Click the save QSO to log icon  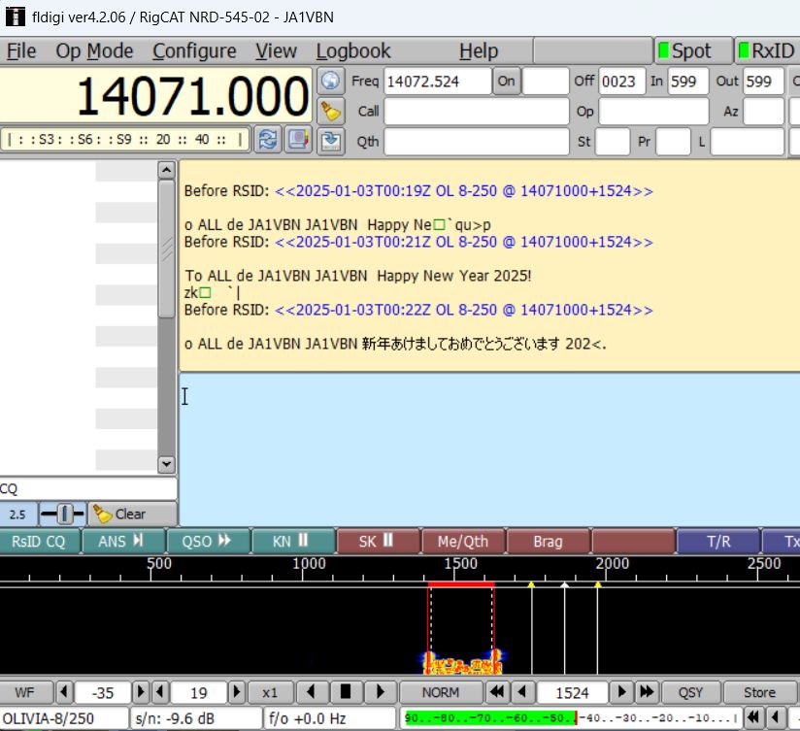coord(332,141)
